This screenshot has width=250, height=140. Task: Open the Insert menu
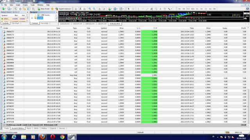tap(18, 5)
